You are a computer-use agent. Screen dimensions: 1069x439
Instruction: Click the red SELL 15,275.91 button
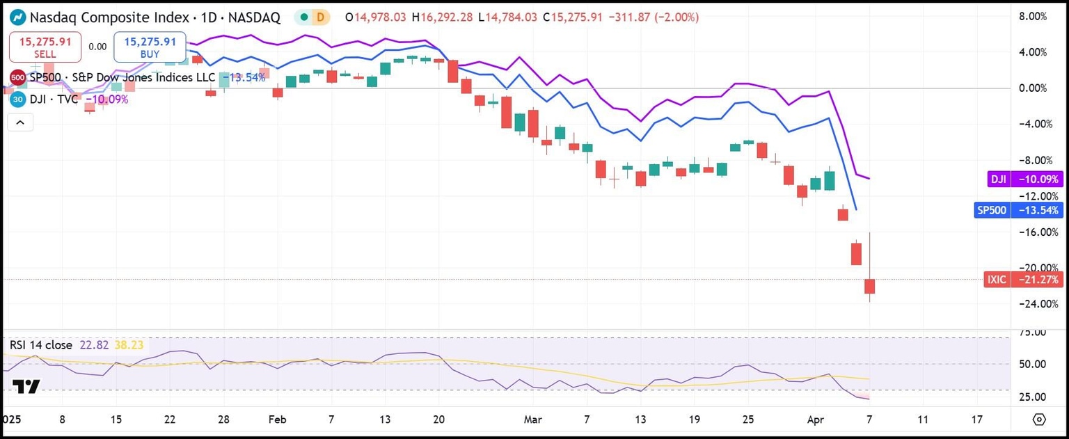pyautogui.click(x=45, y=46)
